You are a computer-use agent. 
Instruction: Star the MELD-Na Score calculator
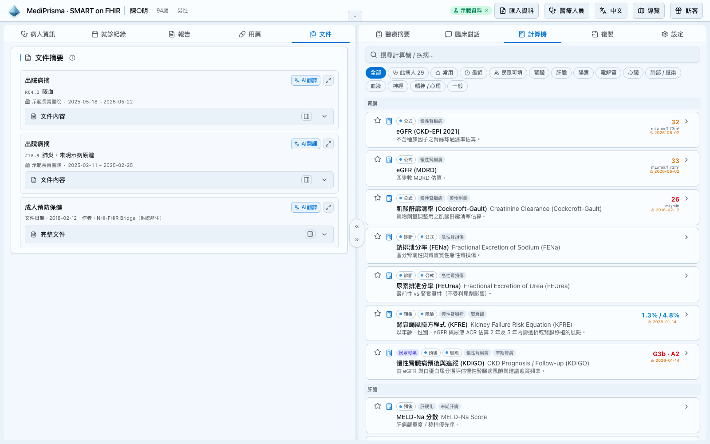click(x=378, y=406)
